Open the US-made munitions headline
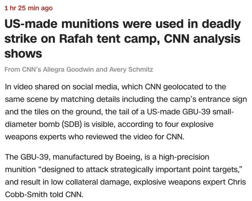 [122, 39]
